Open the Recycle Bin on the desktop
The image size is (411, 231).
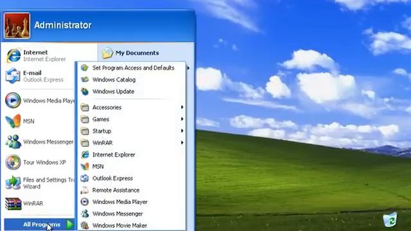click(390, 219)
